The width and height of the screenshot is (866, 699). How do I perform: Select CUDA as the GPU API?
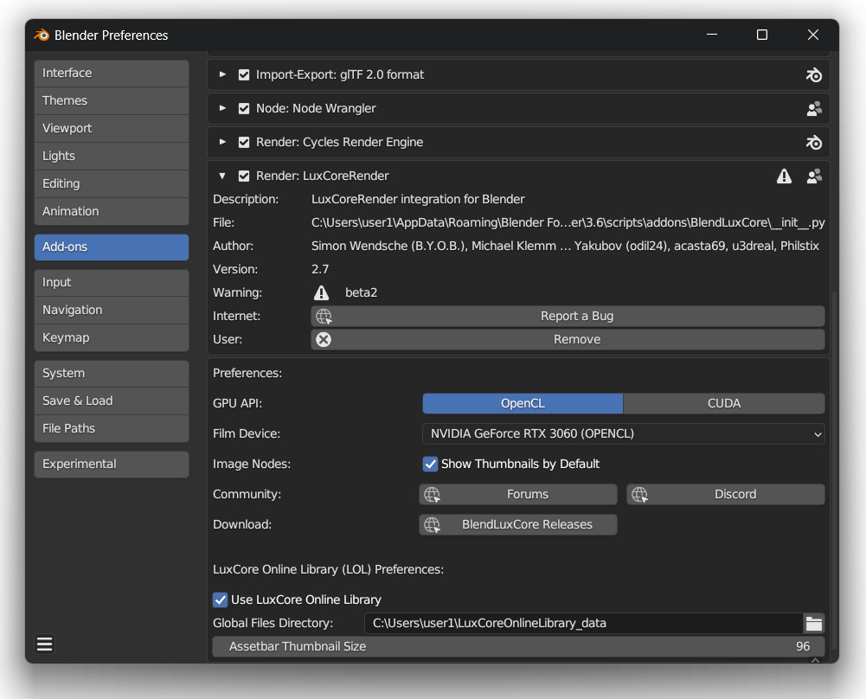[723, 404]
